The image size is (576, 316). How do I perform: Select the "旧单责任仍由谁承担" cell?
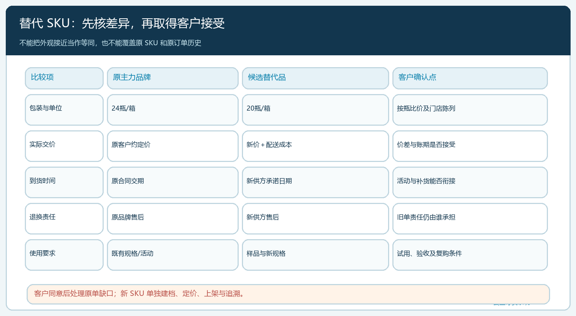470,219
